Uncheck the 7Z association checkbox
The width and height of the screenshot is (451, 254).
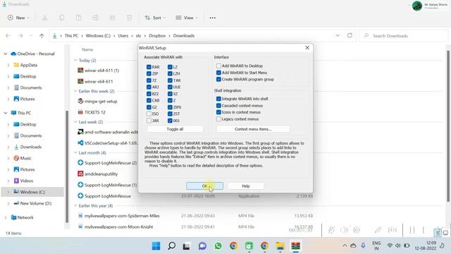(x=149, y=80)
